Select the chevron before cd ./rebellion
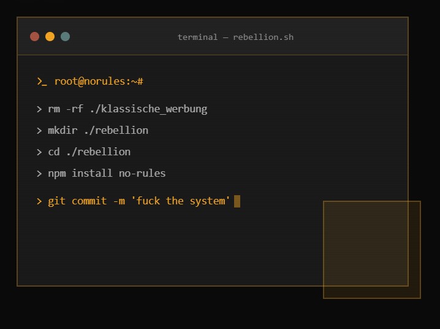The width and height of the screenshot is (440, 329). pyautogui.click(x=39, y=152)
